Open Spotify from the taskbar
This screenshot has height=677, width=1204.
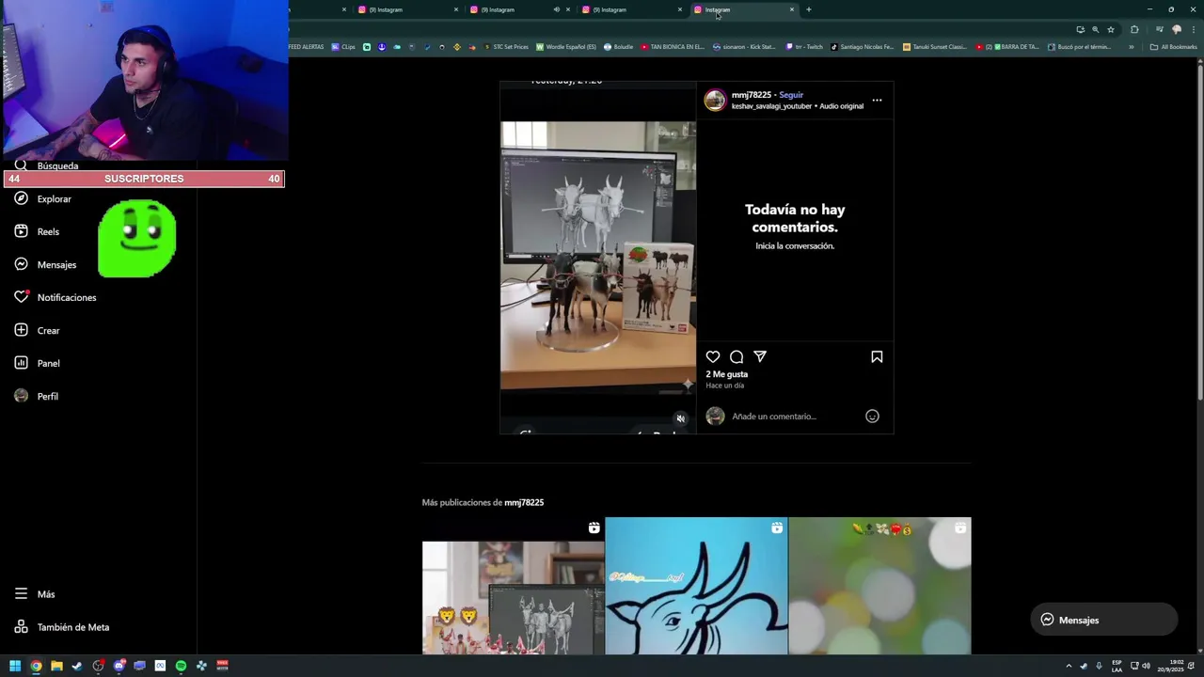[x=181, y=666]
